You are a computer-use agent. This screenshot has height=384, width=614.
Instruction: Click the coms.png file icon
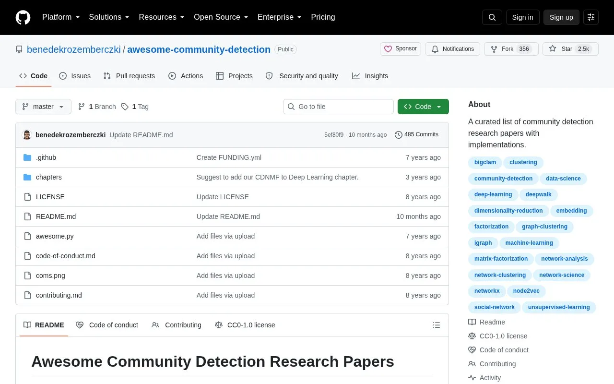[27, 276]
